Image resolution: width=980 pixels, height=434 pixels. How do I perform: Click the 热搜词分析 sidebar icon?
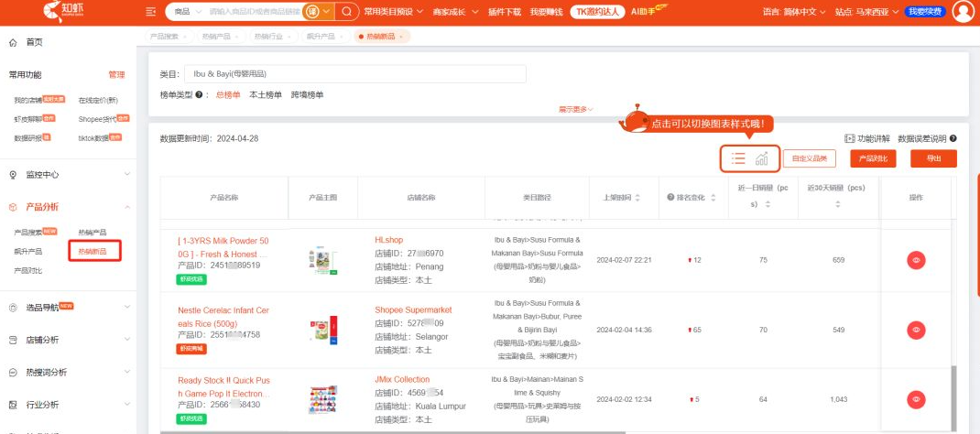(13, 372)
